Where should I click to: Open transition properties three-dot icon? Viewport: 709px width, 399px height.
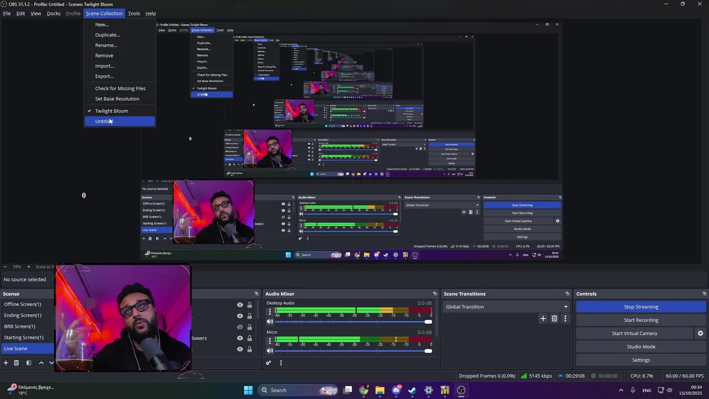click(566, 319)
